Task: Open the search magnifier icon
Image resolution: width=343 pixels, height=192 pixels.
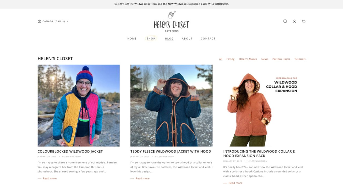Action: (285, 21)
